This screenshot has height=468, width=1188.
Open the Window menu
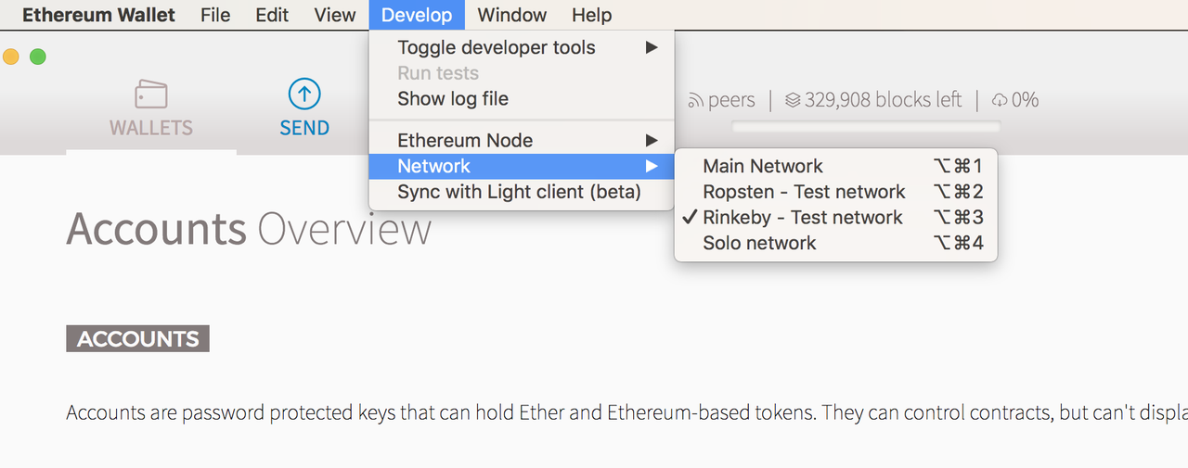click(511, 15)
